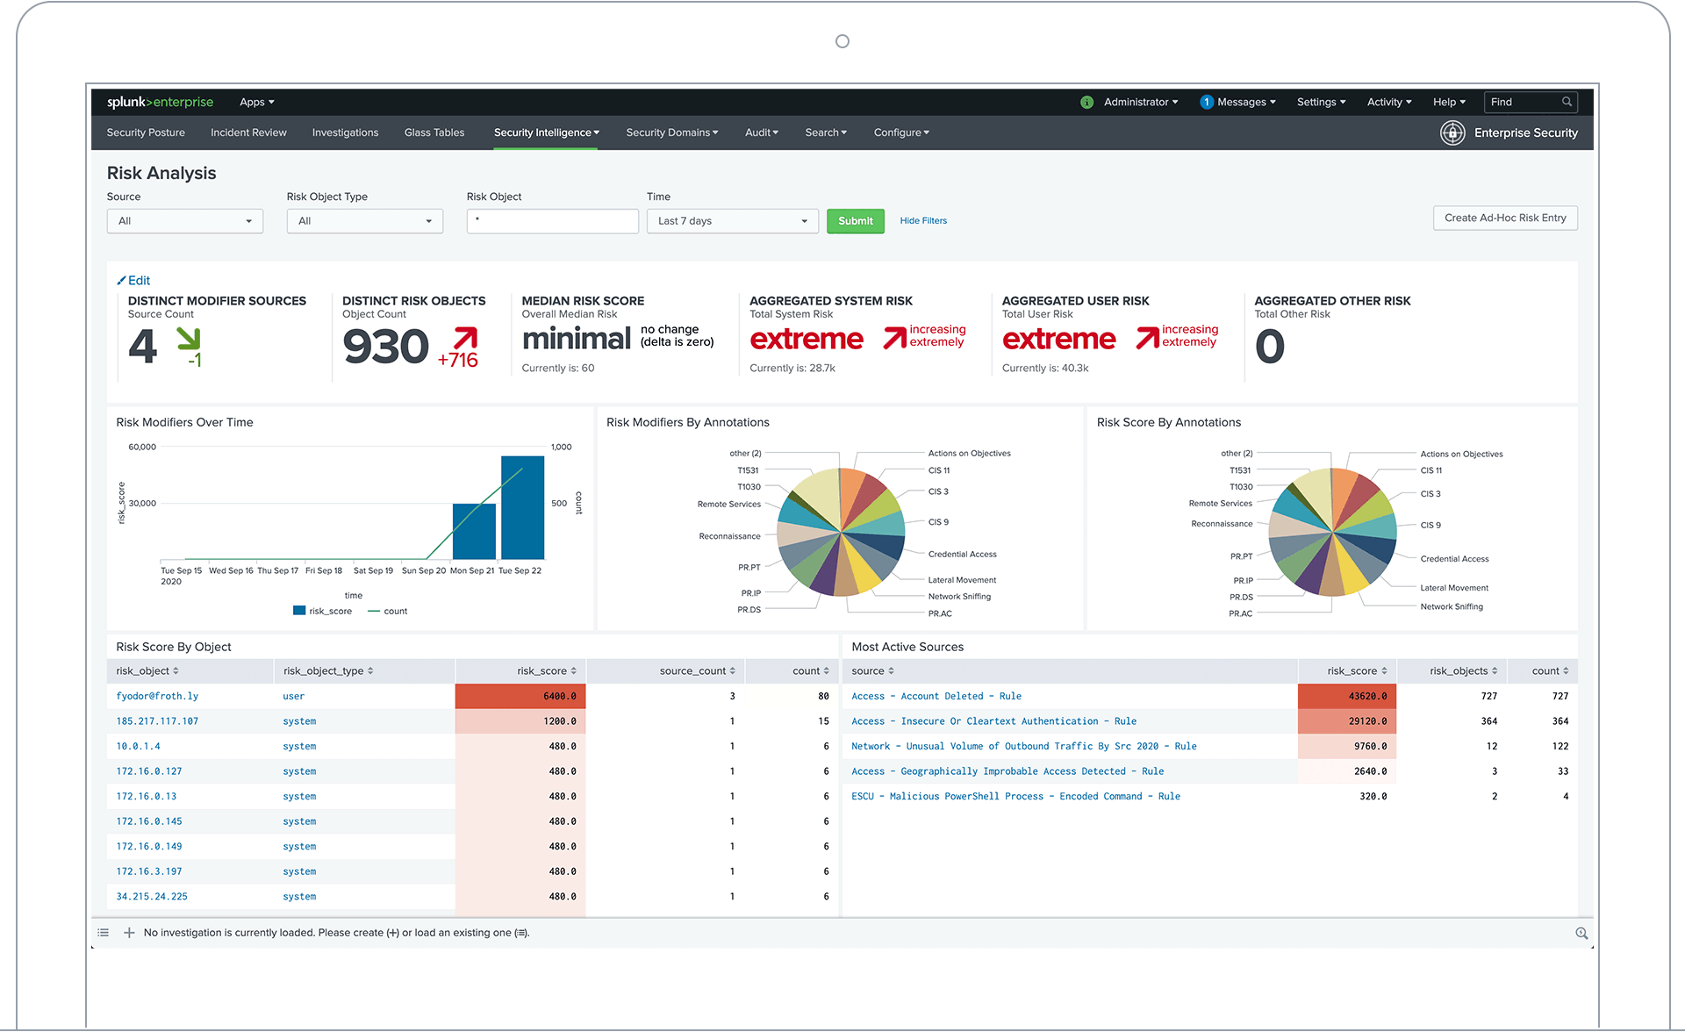Image resolution: width=1685 pixels, height=1032 pixels.
Task: Click the green Administrator status icon
Action: (x=1086, y=103)
